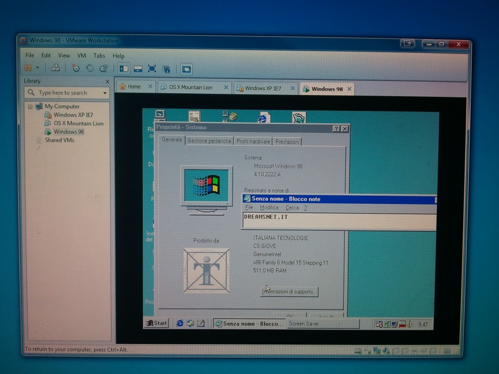This screenshot has width=499, height=374.
Task: Open the Profili hardware tab
Action: tap(253, 142)
